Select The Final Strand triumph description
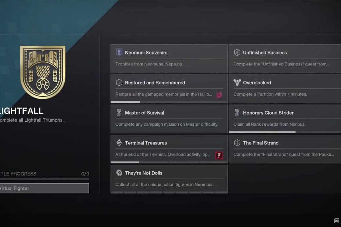 pyautogui.click(x=284, y=154)
